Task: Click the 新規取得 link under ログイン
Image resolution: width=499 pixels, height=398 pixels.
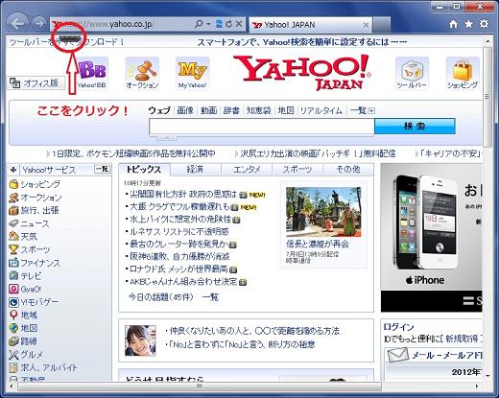Action: coord(462,339)
